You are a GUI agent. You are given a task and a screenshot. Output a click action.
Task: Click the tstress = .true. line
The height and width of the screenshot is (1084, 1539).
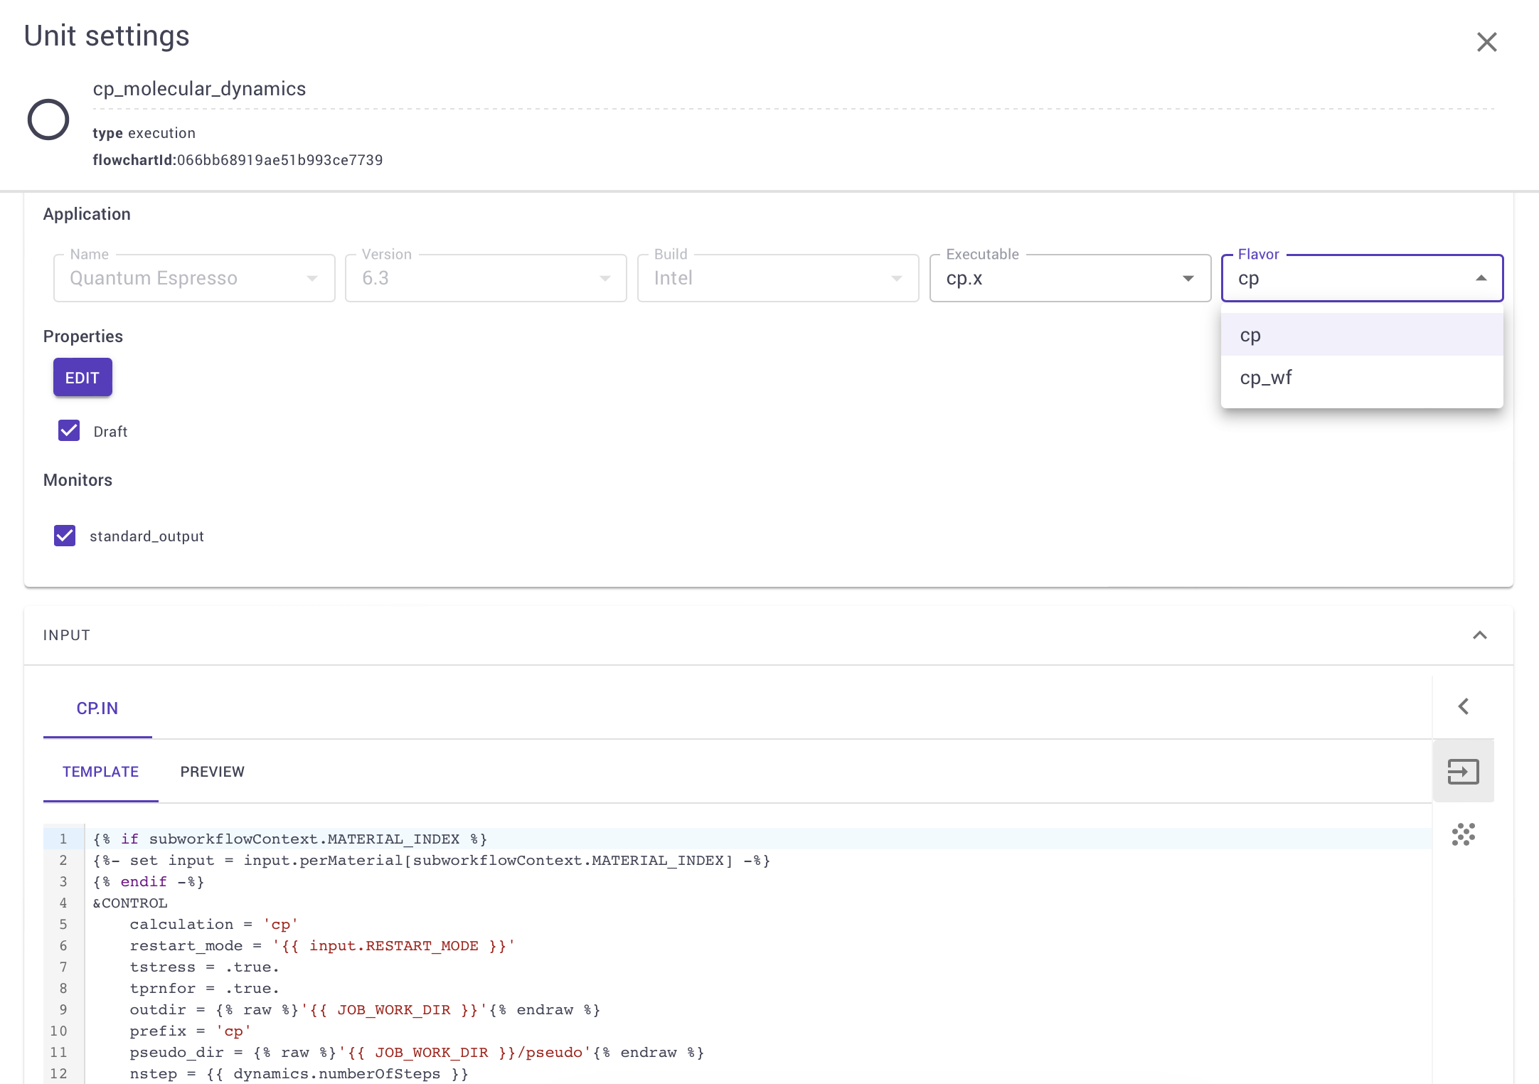[204, 967]
